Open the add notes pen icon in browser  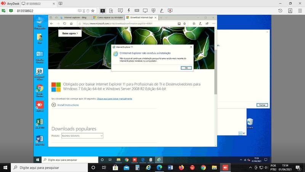tap(201, 24)
